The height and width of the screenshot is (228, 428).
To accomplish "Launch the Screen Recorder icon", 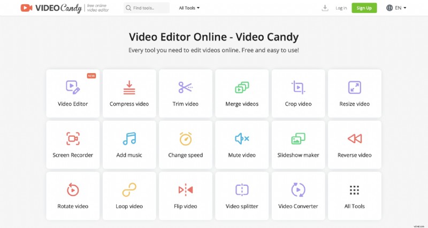I will point(73,138).
